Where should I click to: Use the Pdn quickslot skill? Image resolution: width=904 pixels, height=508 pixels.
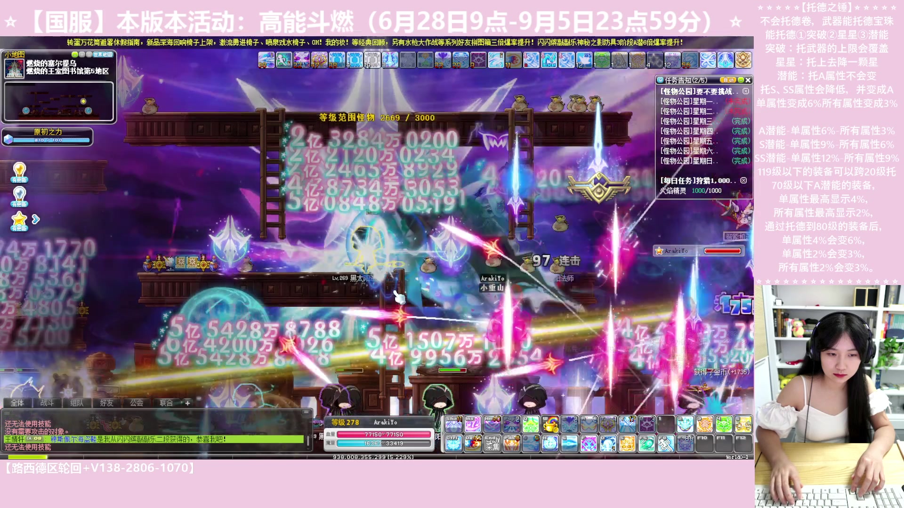click(x=511, y=443)
